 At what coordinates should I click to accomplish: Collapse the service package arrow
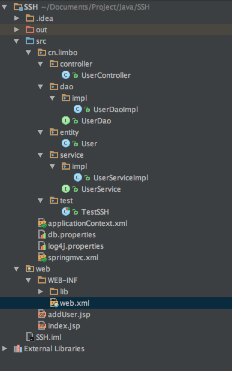(x=40, y=155)
